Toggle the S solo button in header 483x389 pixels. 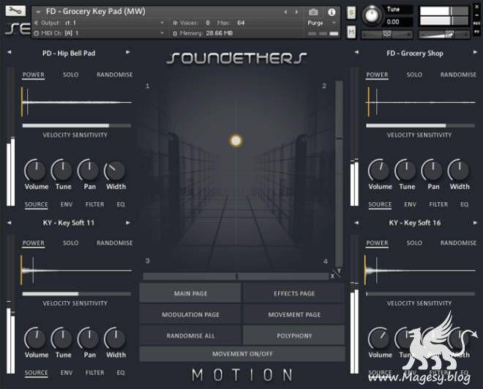click(x=351, y=12)
